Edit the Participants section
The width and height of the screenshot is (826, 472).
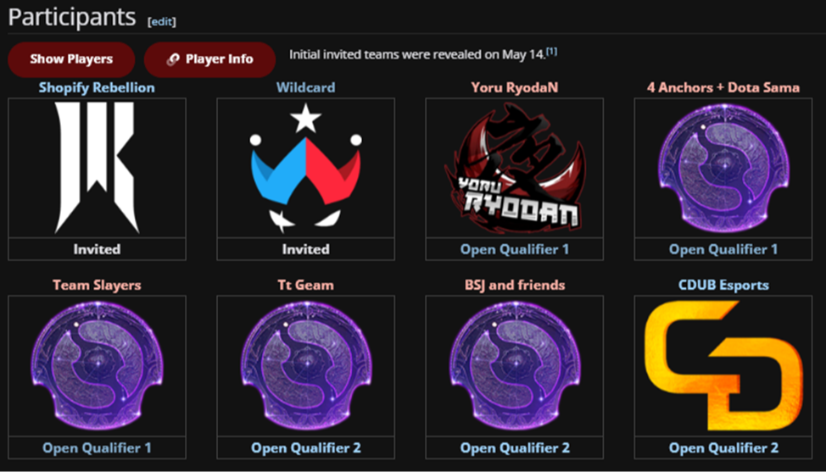click(x=162, y=21)
